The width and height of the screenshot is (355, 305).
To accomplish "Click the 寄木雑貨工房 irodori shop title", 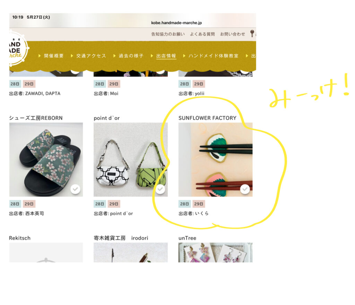I will click(121, 238).
